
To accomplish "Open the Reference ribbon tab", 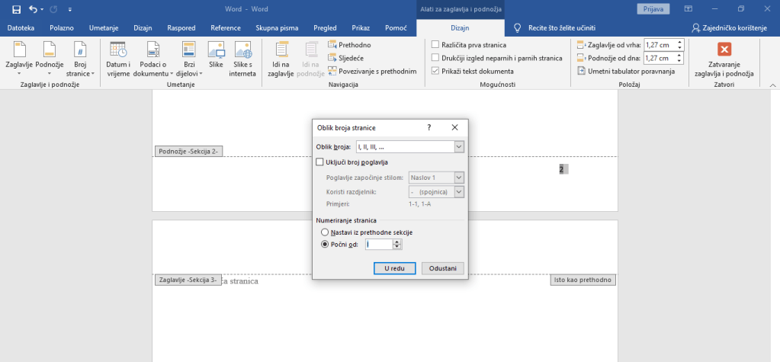I will [x=226, y=27].
